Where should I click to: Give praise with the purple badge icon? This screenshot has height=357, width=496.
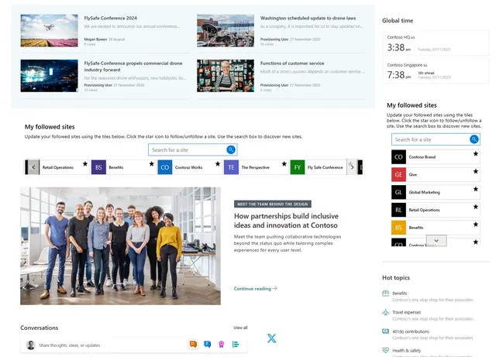pos(222,345)
